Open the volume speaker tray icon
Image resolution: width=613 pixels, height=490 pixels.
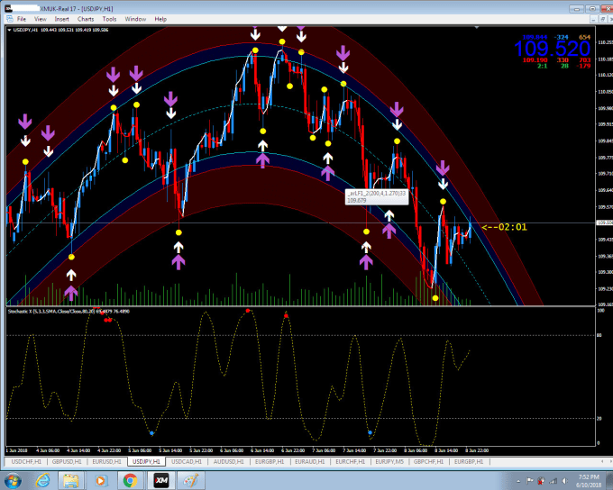(x=564, y=481)
